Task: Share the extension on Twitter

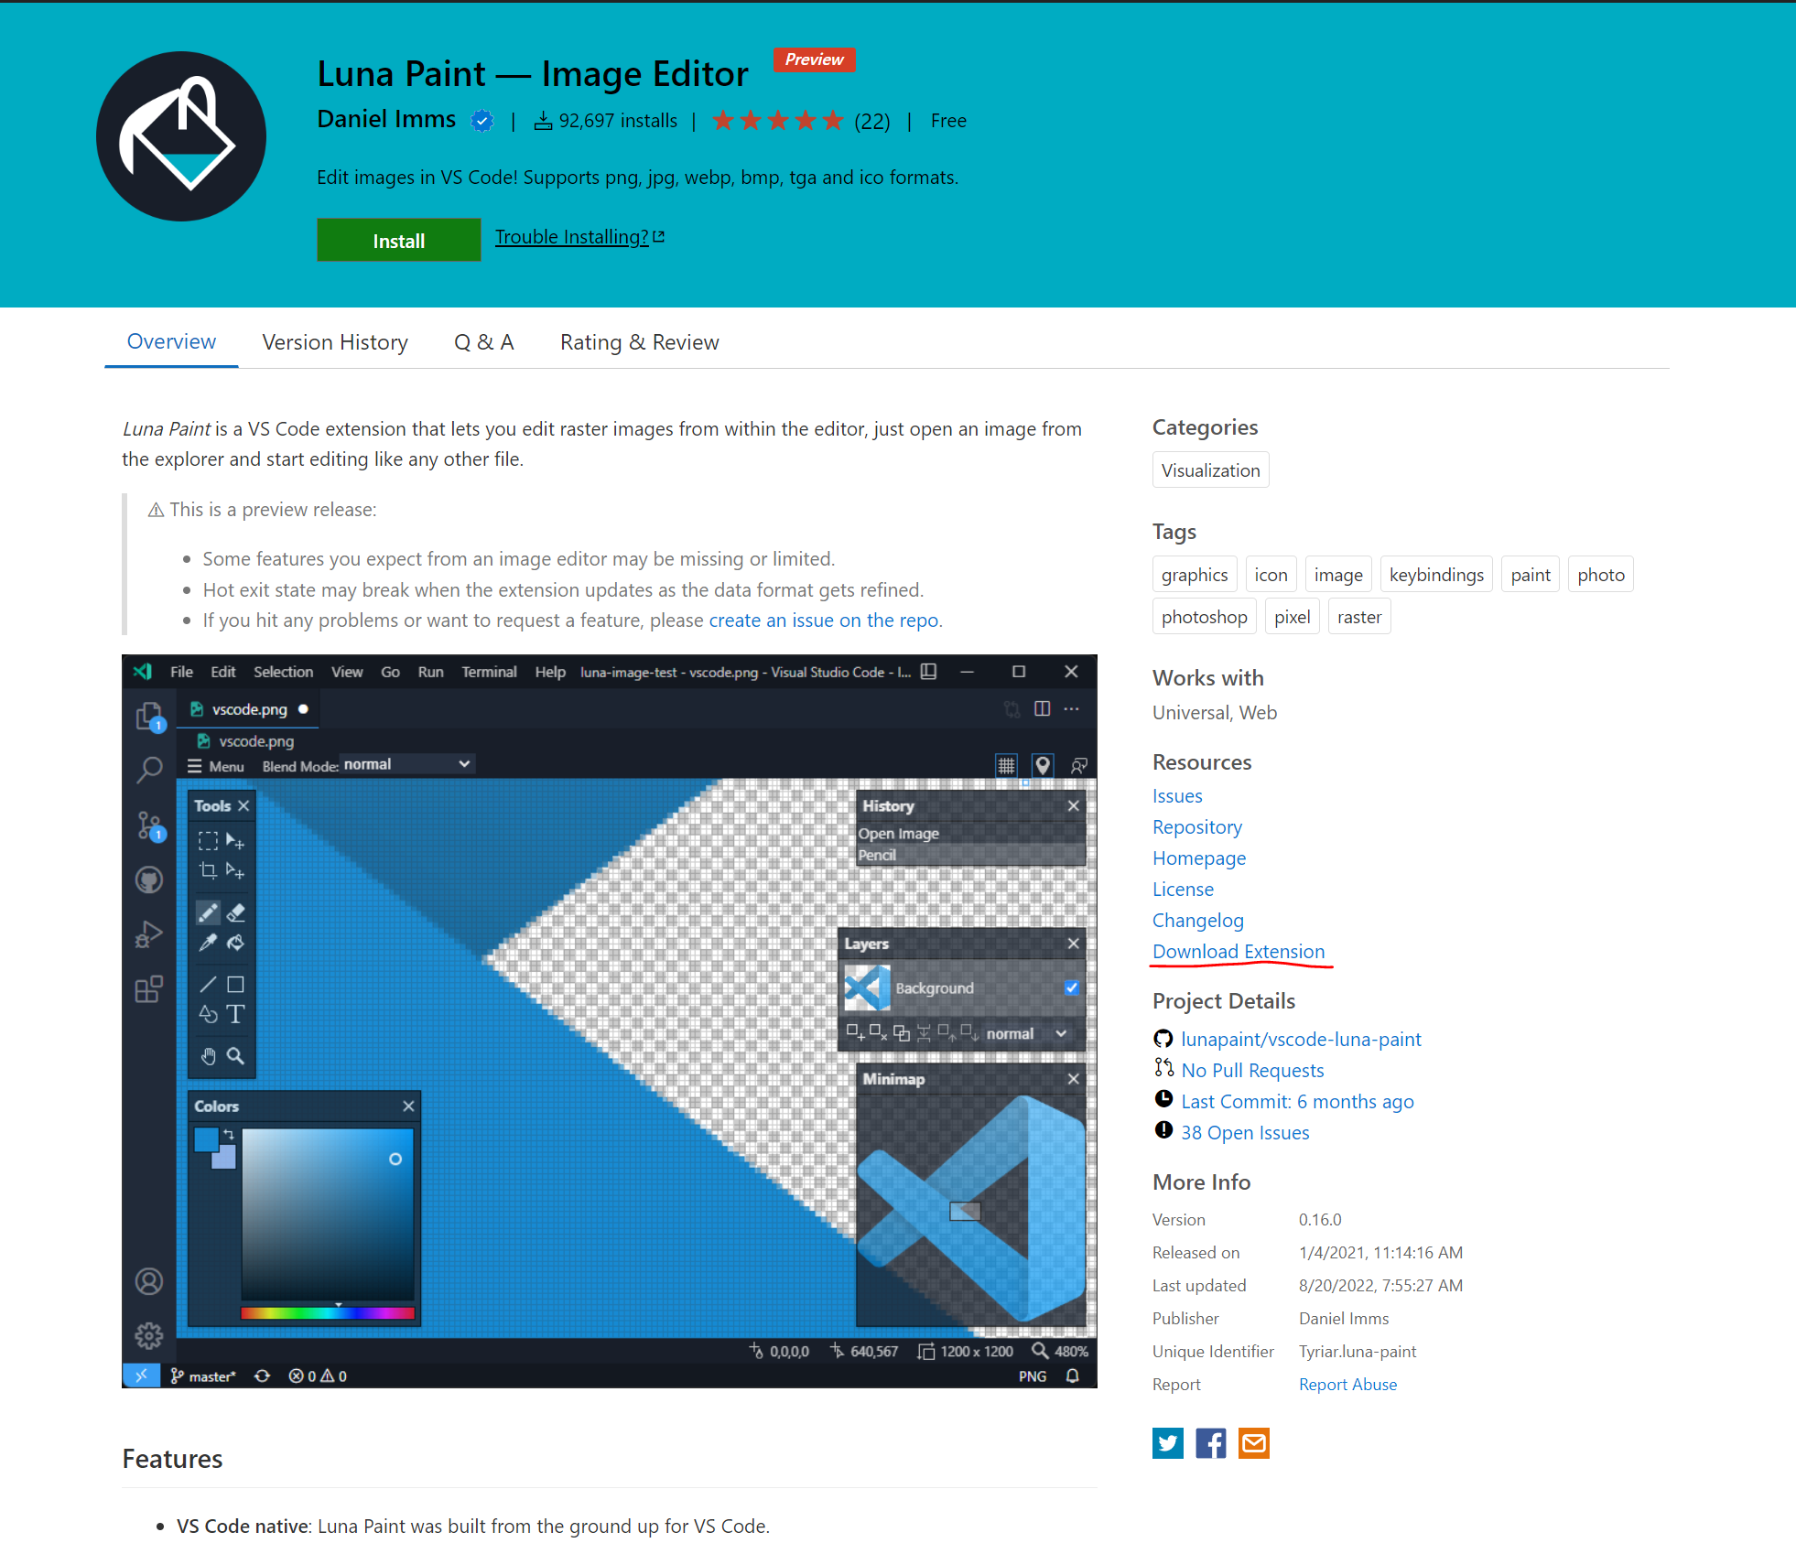Action: (x=1168, y=1443)
